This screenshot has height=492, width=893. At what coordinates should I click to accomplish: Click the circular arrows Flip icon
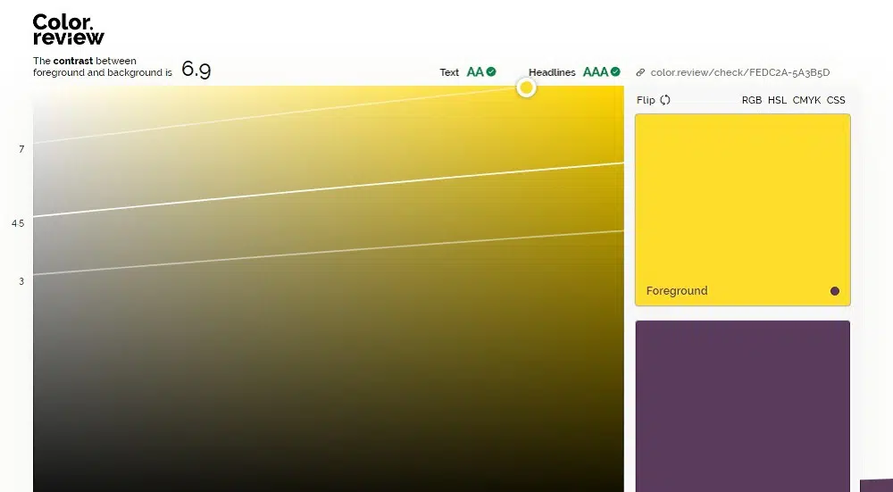coord(665,100)
